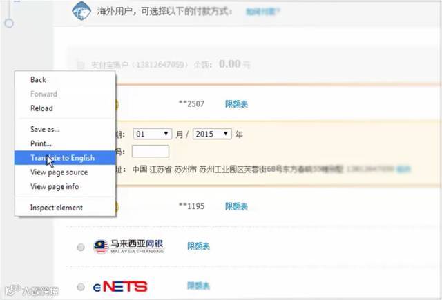
Task: Click the circle step marker on left timeline
Action: point(9,23)
